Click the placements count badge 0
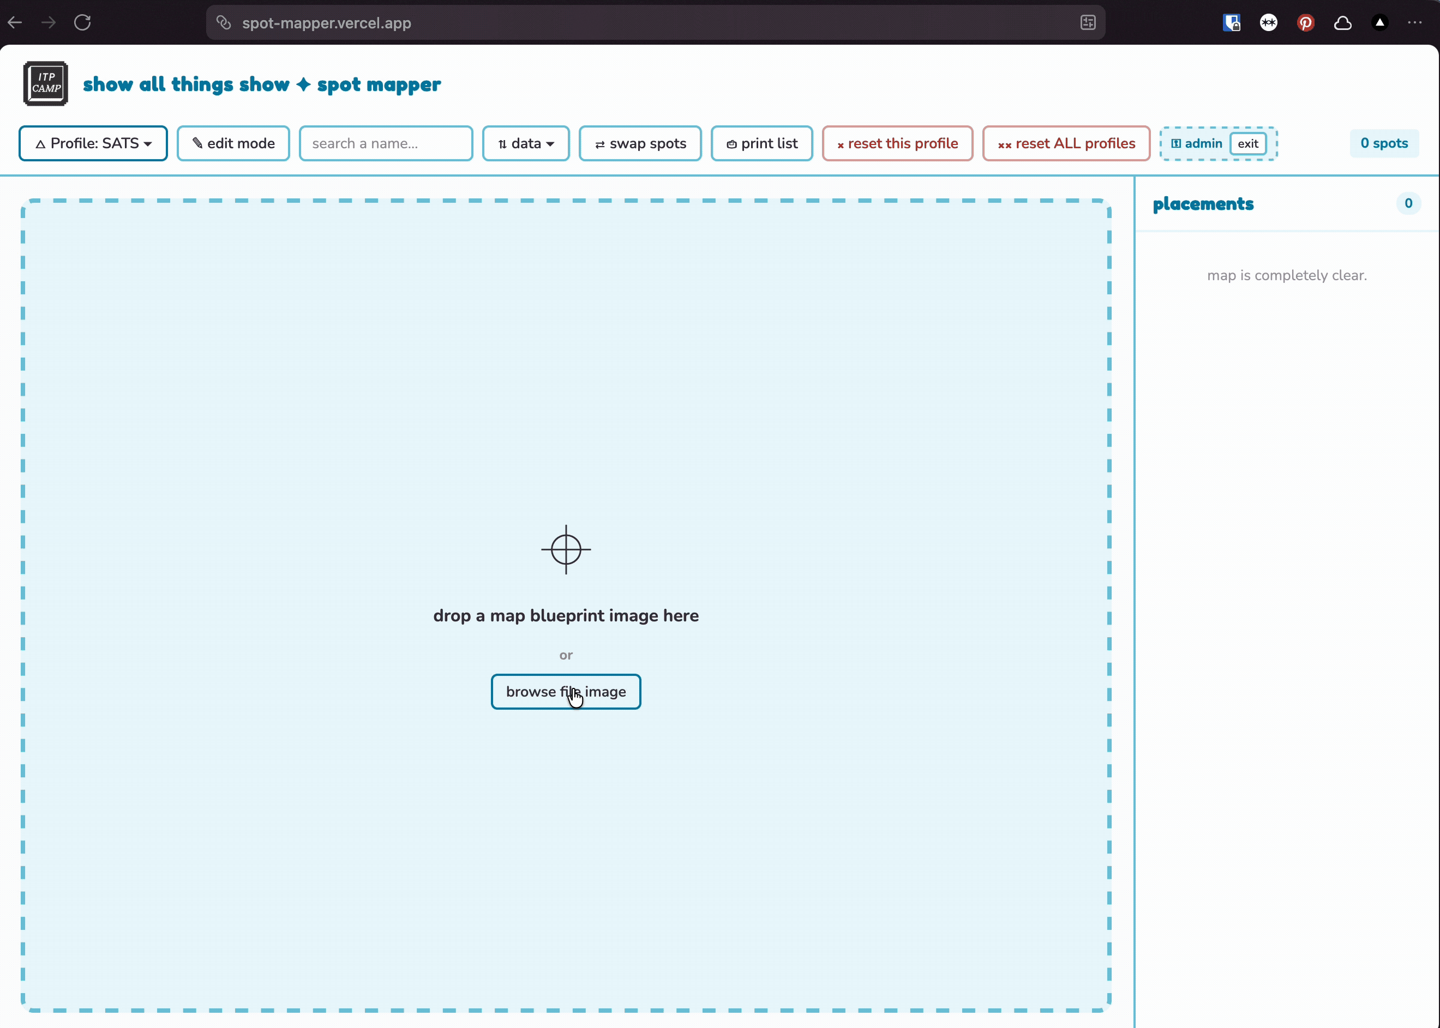The image size is (1440, 1028). [x=1408, y=203]
